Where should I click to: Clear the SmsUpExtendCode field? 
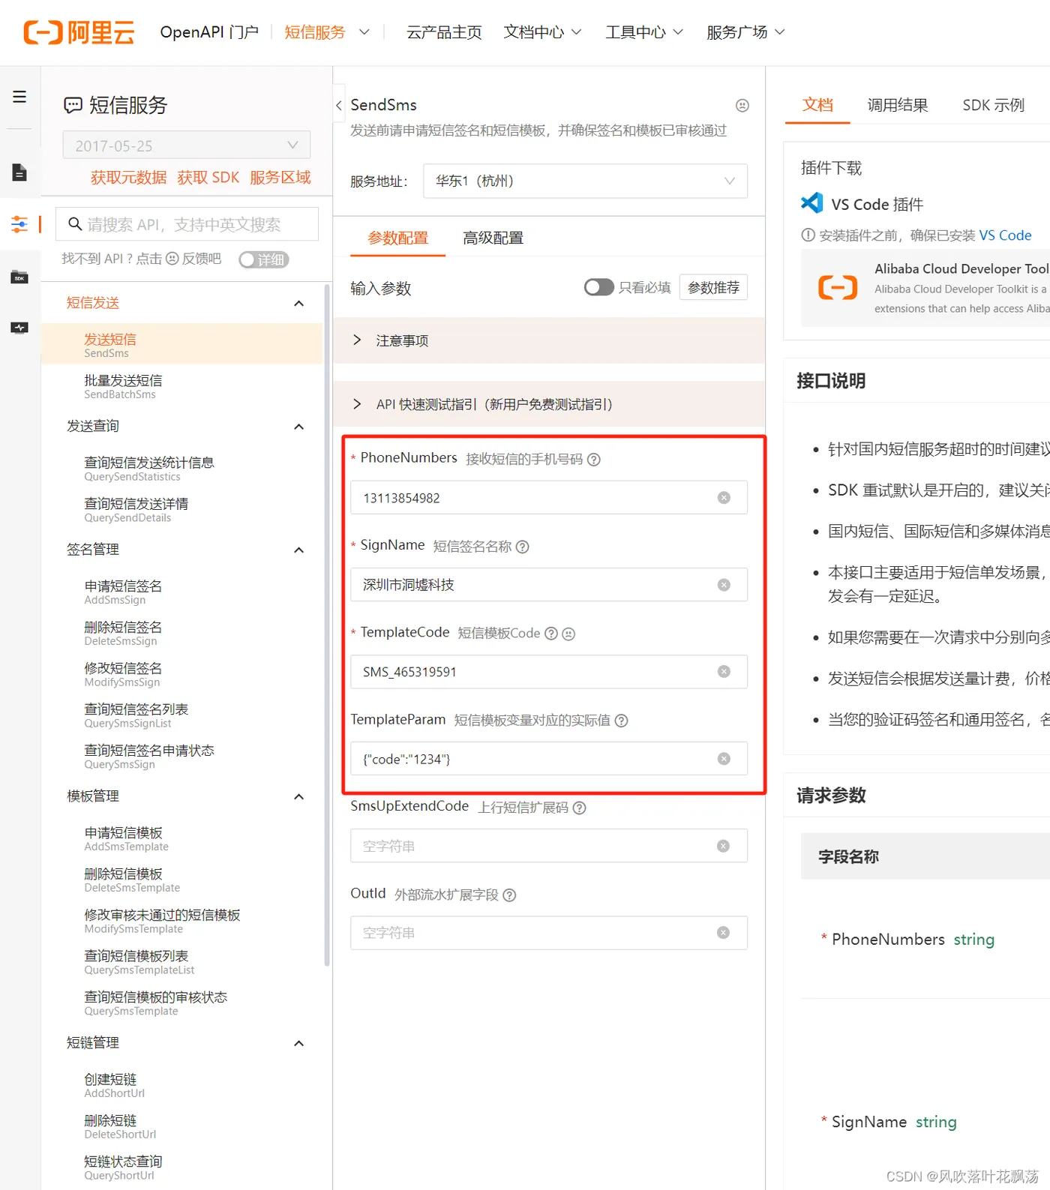click(x=723, y=846)
